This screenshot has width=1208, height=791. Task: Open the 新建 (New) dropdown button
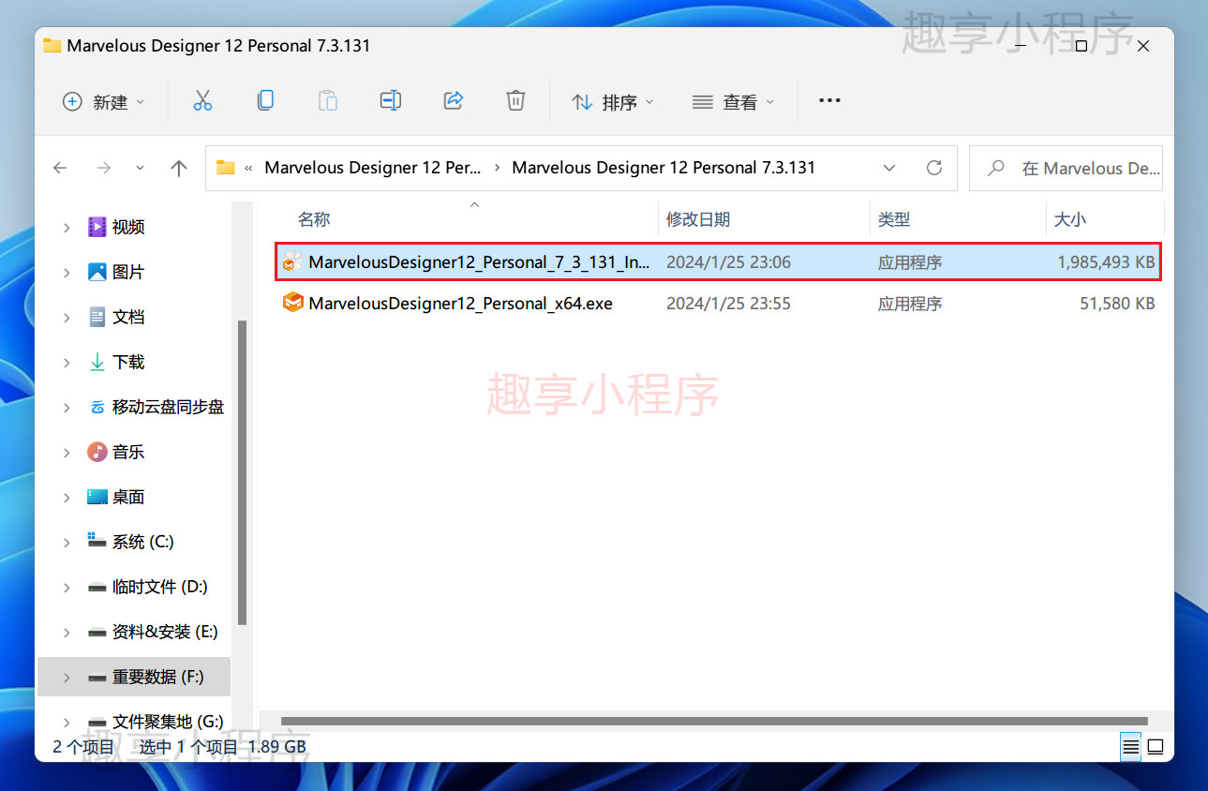103,101
